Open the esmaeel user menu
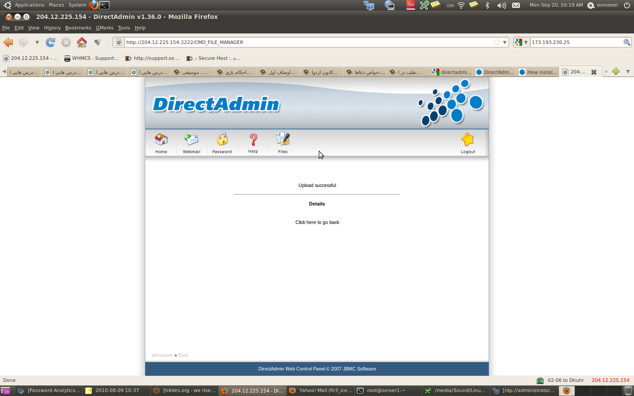634x396 pixels. pos(603,5)
